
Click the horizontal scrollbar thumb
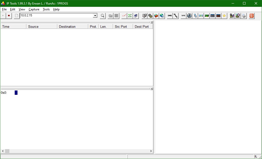pyautogui.click(x=7, y=151)
